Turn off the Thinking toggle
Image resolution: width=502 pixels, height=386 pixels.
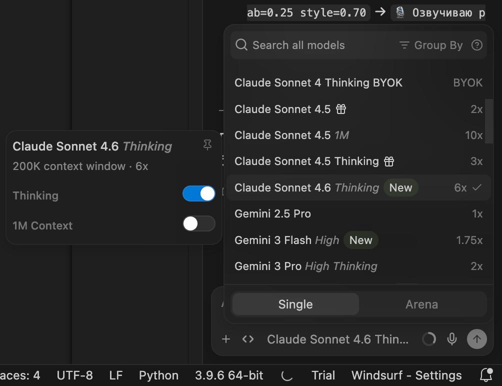(199, 193)
